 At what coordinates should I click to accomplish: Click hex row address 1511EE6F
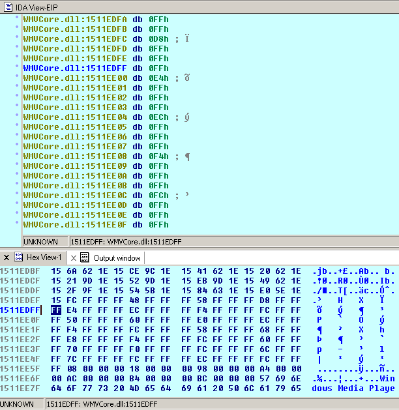tap(20, 379)
